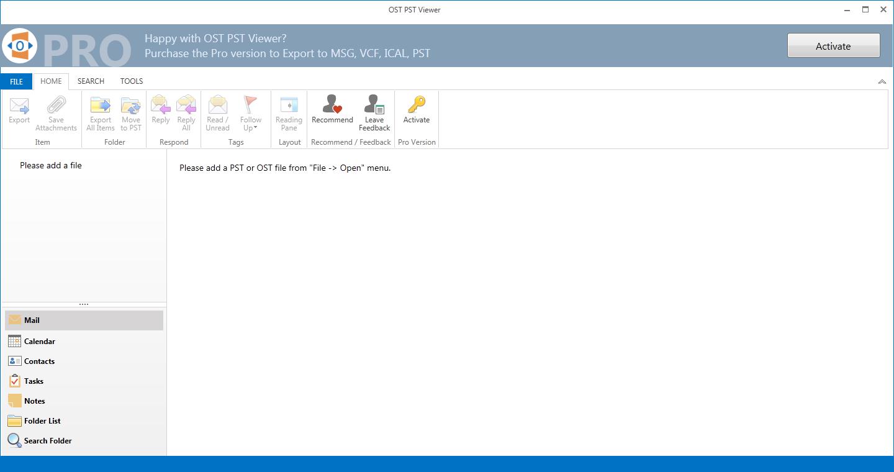The height and width of the screenshot is (472, 894).
Task: Click the 'Please add a file' text
Action: coord(51,165)
